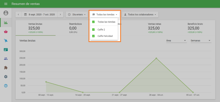Screen dimensions: 220x102
Task: Uncheck the Todas las tiendas checkbox
Action: [x=93, y=22]
